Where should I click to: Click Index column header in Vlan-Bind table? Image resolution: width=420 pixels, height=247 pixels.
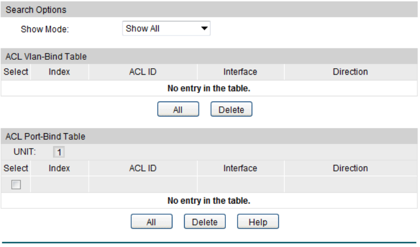click(x=59, y=72)
